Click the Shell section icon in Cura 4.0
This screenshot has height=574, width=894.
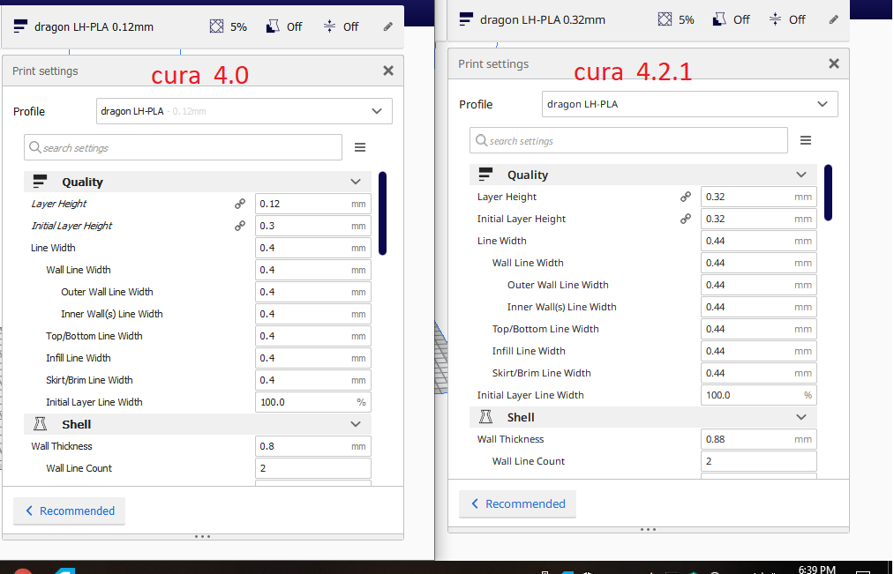tap(40, 424)
